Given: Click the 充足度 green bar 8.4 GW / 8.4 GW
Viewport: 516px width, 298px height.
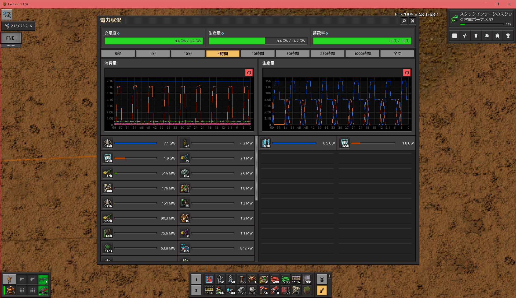Looking at the screenshot, I should 154,41.
